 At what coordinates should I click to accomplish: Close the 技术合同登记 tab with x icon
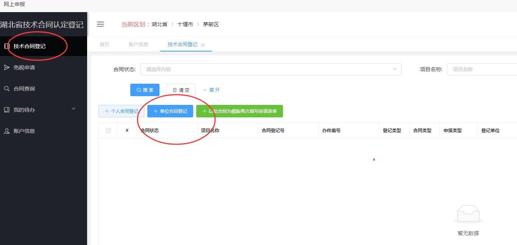[x=203, y=45]
